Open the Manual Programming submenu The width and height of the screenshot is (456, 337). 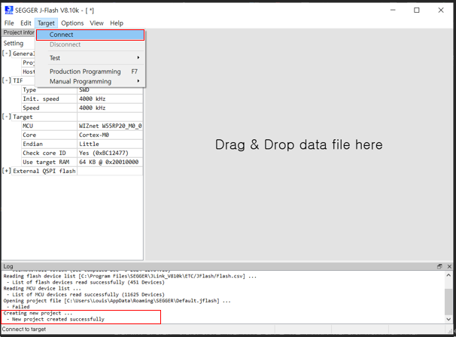[x=90, y=81]
